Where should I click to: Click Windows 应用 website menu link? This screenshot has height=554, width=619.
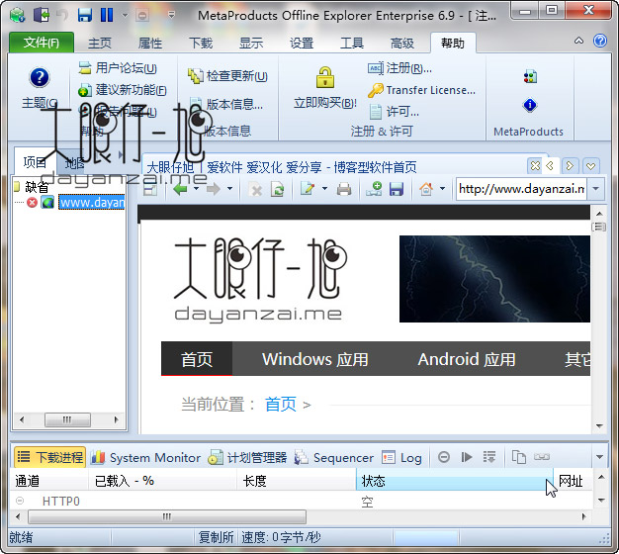click(x=315, y=359)
